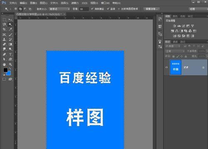Select the Dodge tool
Image resolution: width=208 pixels, height=149 pixels.
pos(10,49)
